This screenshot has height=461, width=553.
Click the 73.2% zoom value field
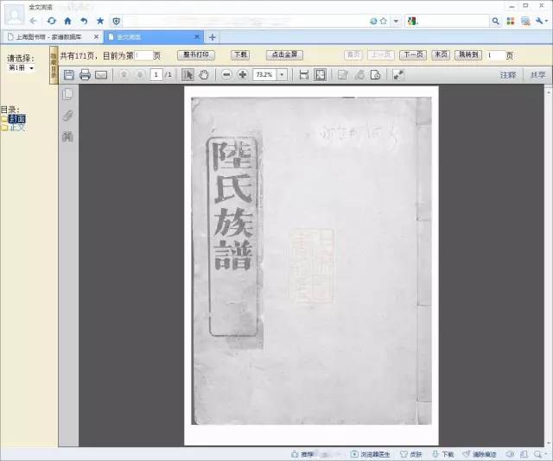(264, 75)
